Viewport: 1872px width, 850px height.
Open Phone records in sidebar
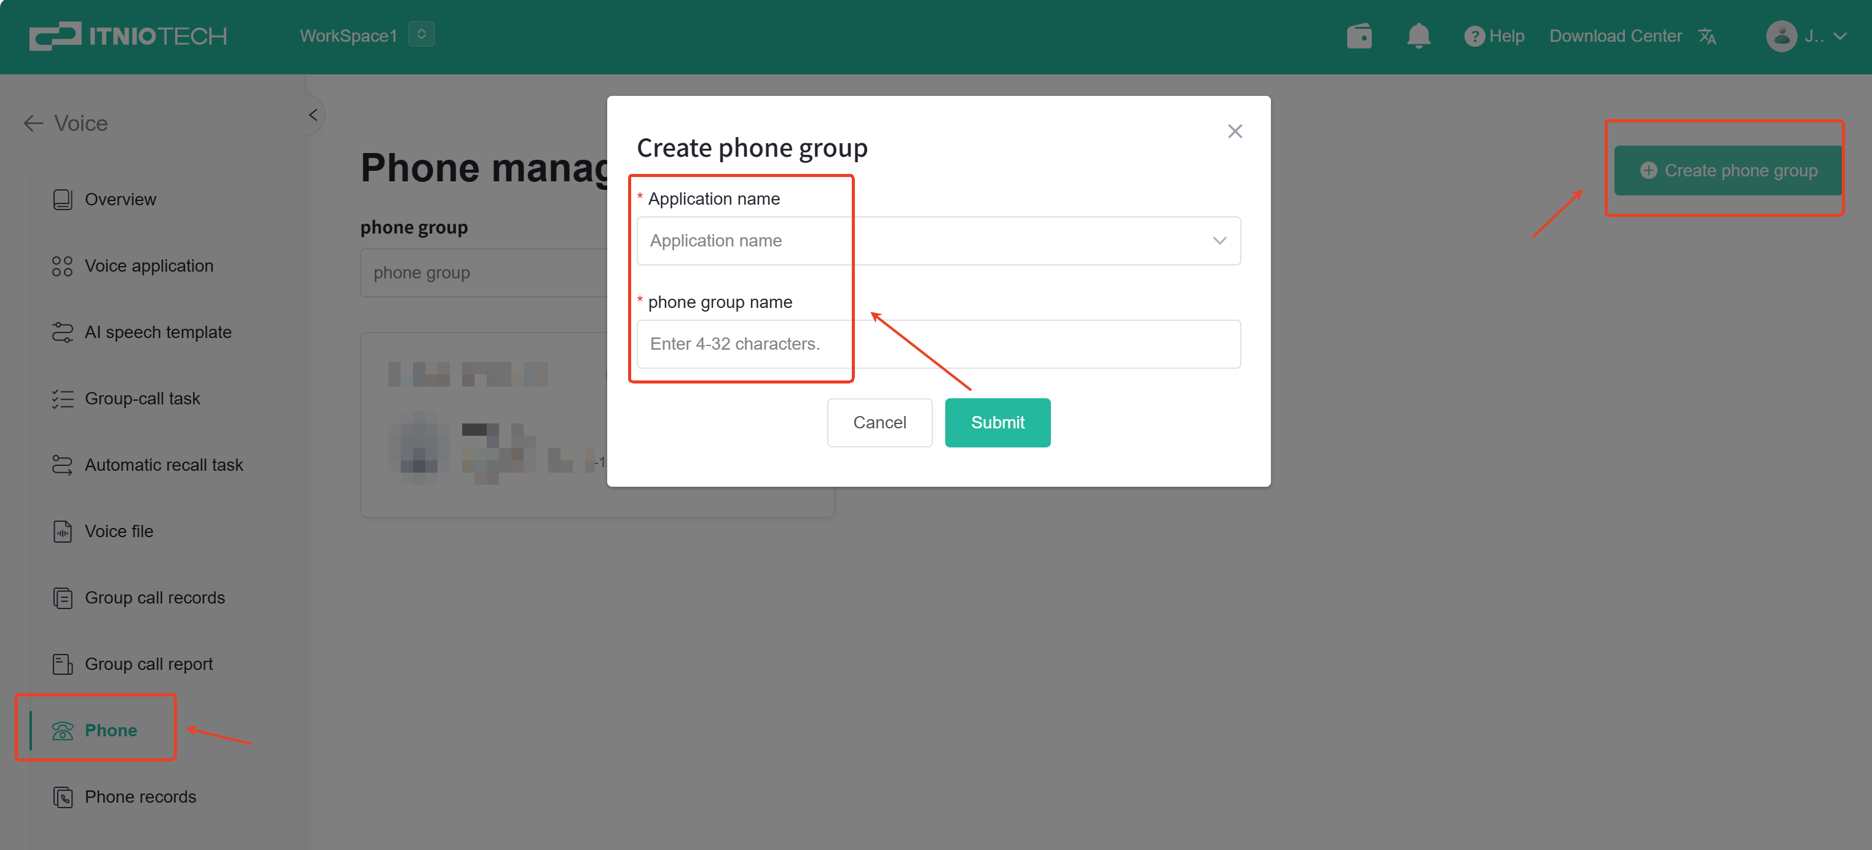pos(140,797)
